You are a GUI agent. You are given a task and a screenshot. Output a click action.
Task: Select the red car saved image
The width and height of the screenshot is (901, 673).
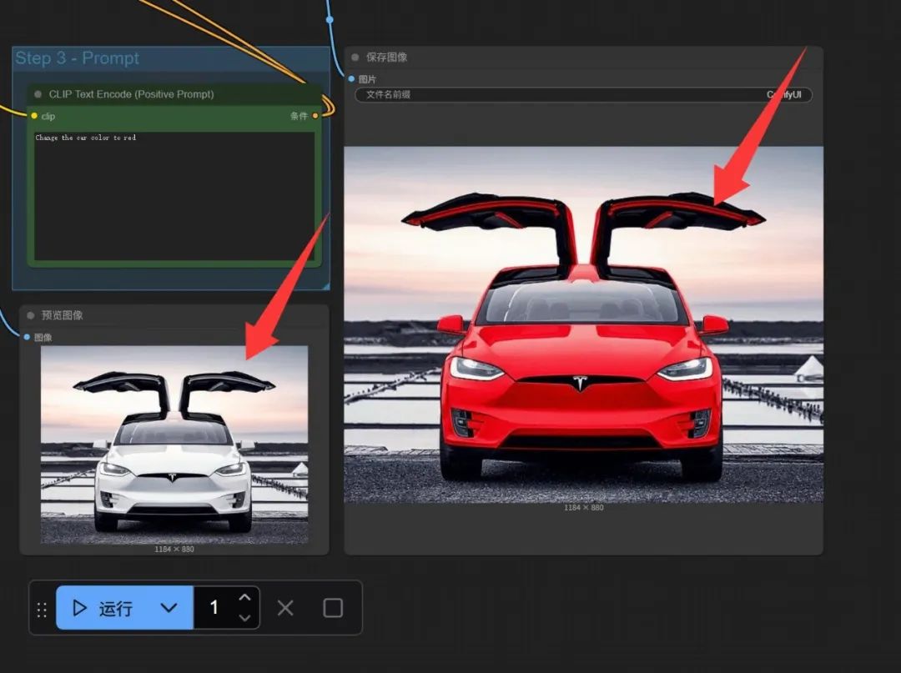pos(583,324)
